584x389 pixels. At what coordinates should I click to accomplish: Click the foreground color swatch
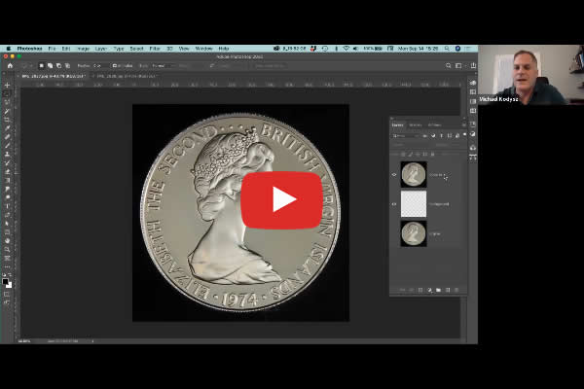(x=5, y=281)
